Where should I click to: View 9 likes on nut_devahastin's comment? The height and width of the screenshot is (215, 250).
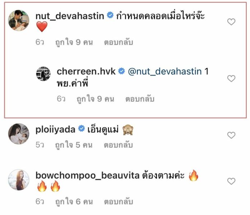(x=74, y=42)
